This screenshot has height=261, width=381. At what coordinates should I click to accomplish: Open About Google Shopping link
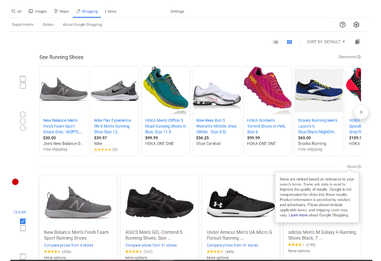[82, 24]
